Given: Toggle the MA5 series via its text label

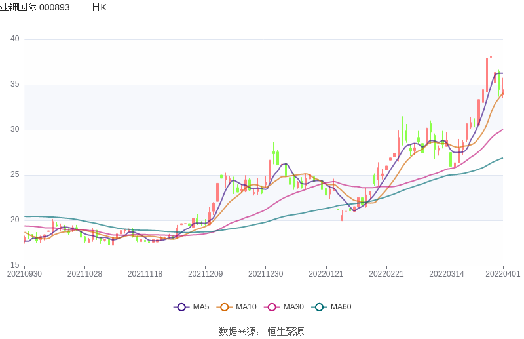Looking at the screenshot, I should point(201,307).
